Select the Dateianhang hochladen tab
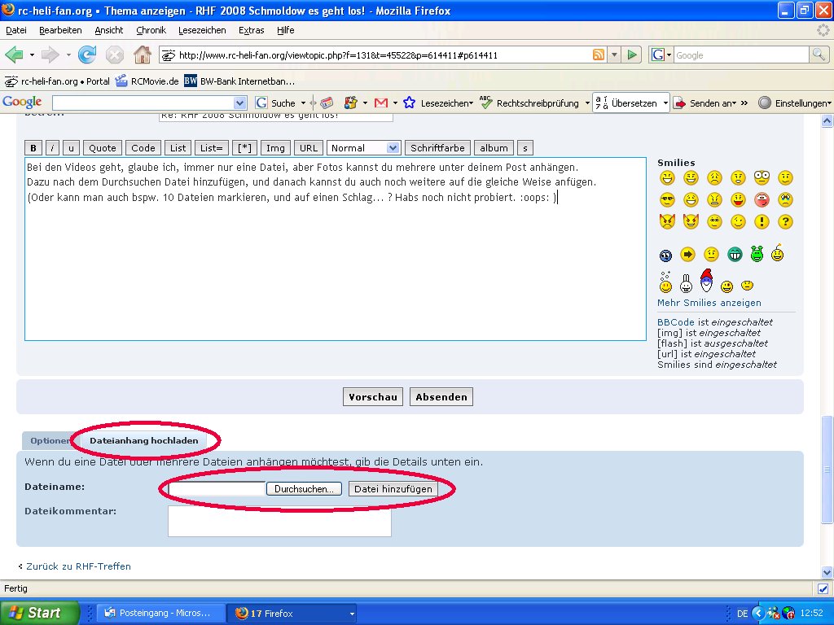The height and width of the screenshot is (625, 834). (143, 440)
